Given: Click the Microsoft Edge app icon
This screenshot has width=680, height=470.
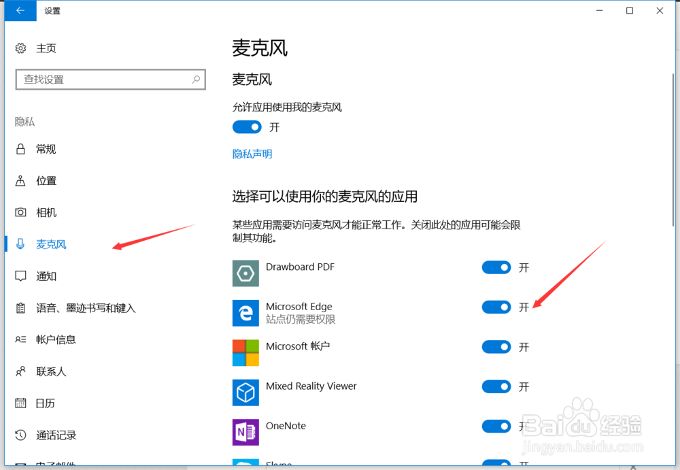Looking at the screenshot, I should (245, 313).
